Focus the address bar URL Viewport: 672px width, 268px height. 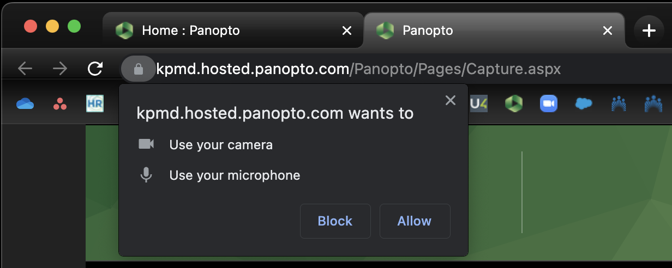pos(358,69)
